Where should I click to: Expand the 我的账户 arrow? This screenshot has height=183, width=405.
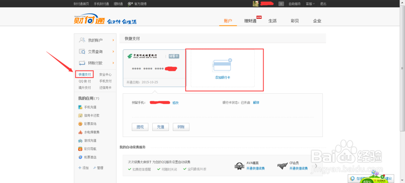pos(113,40)
